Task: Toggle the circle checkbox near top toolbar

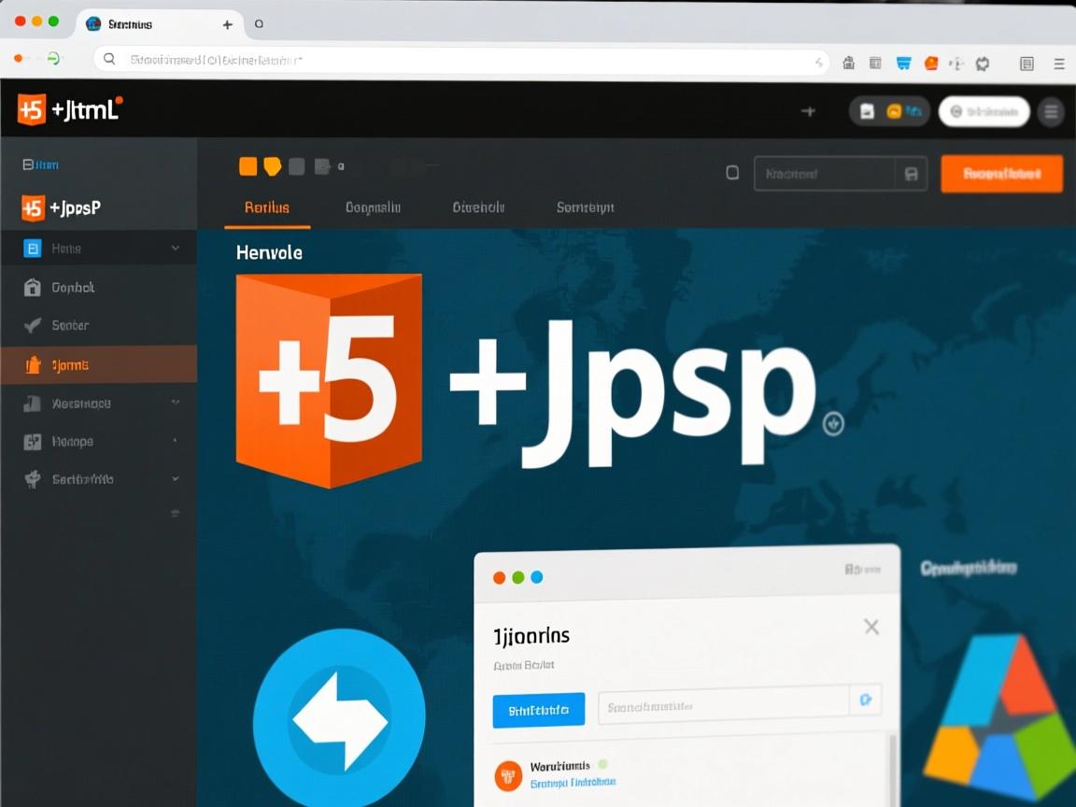Action: pos(732,172)
